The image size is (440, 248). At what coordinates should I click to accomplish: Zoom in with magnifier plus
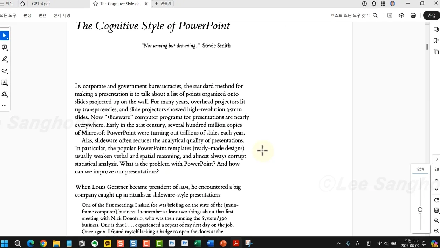pyautogui.click(x=436, y=221)
